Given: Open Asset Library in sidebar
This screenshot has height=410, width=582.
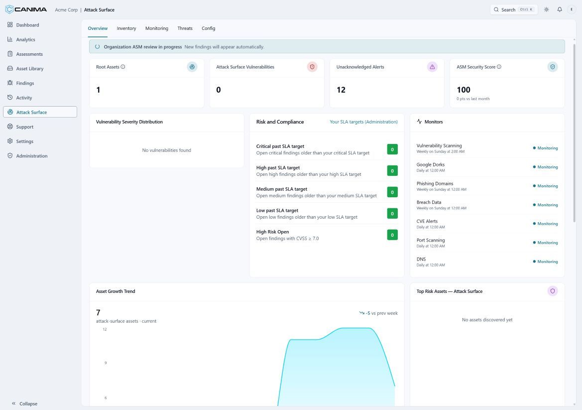Looking at the screenshot, I should (x=40, y=68).
